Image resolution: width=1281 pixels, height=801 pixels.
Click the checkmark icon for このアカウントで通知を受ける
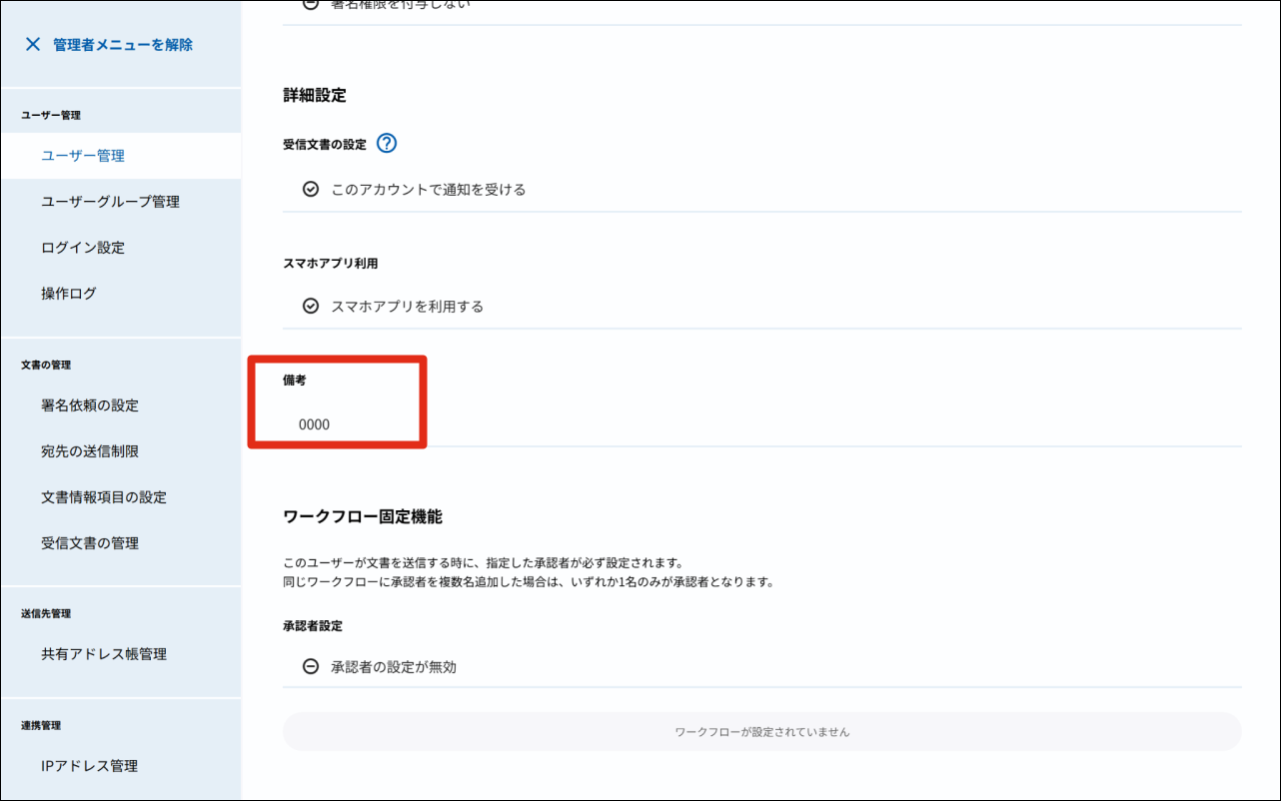(x=311, y=190)
